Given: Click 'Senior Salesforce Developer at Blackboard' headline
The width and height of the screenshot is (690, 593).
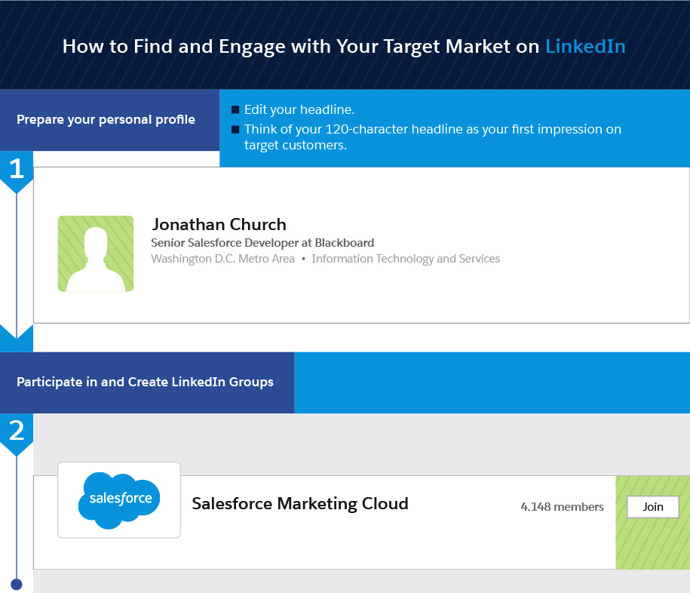Looking at the screenshot, I should point(262,243).
